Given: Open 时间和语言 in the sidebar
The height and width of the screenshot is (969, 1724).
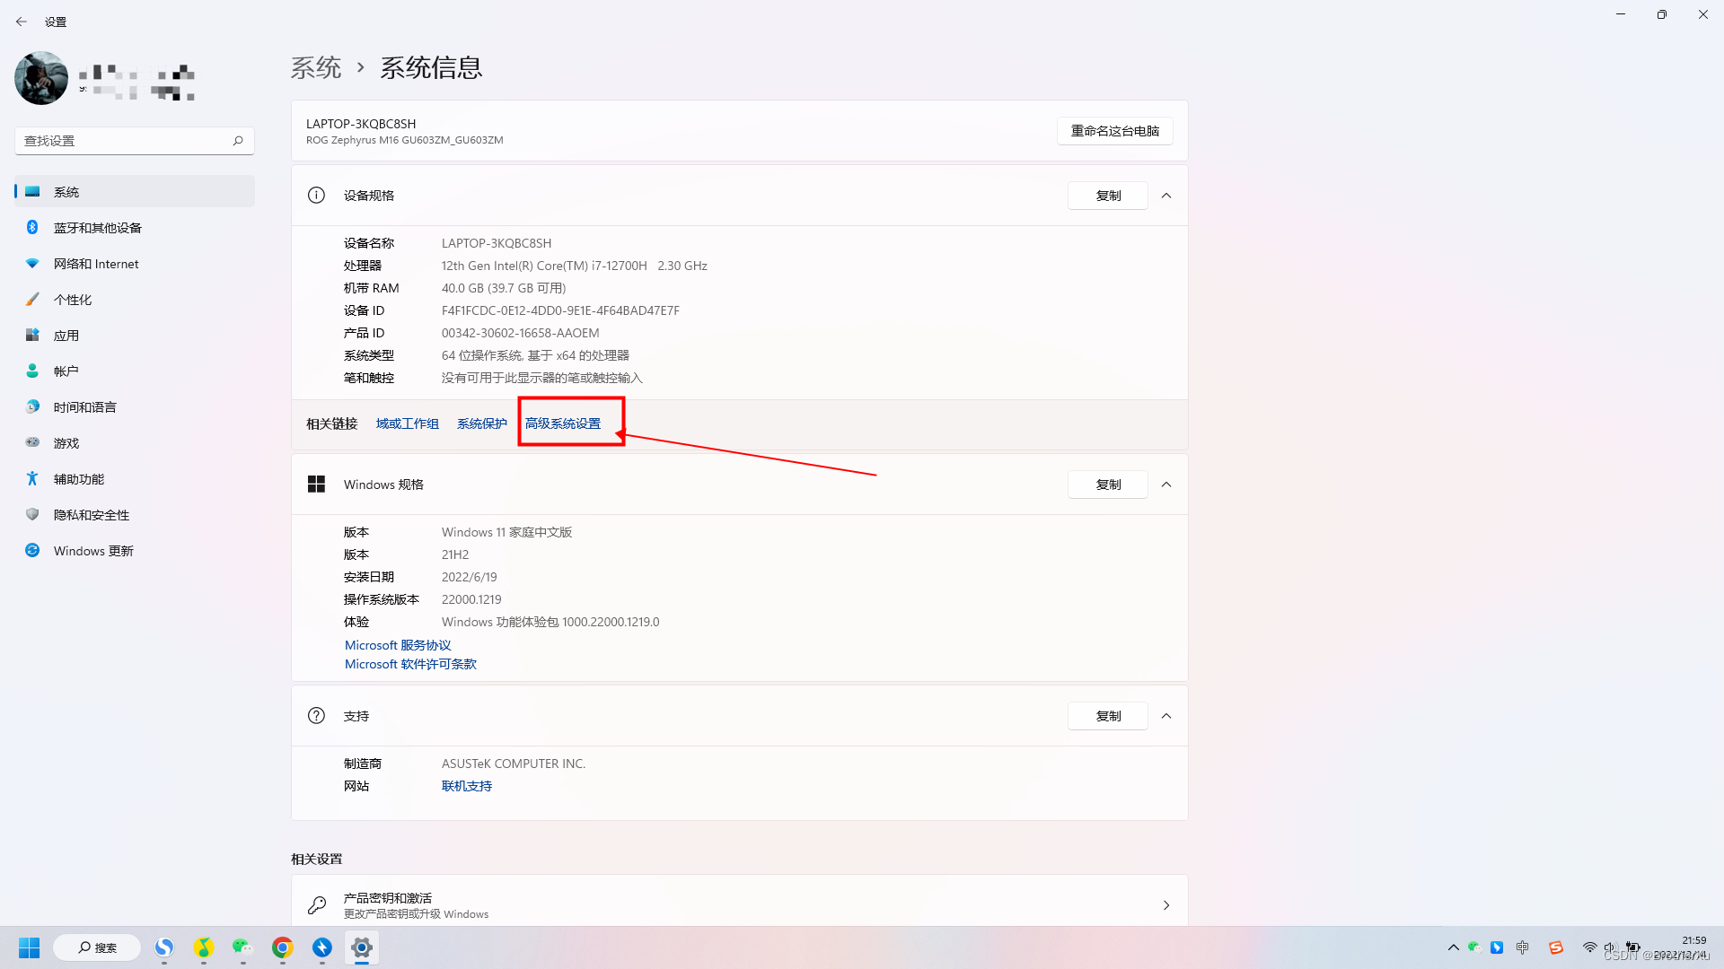Looking at the screenshot, I should pyautogui.click(x=135, y=407).
